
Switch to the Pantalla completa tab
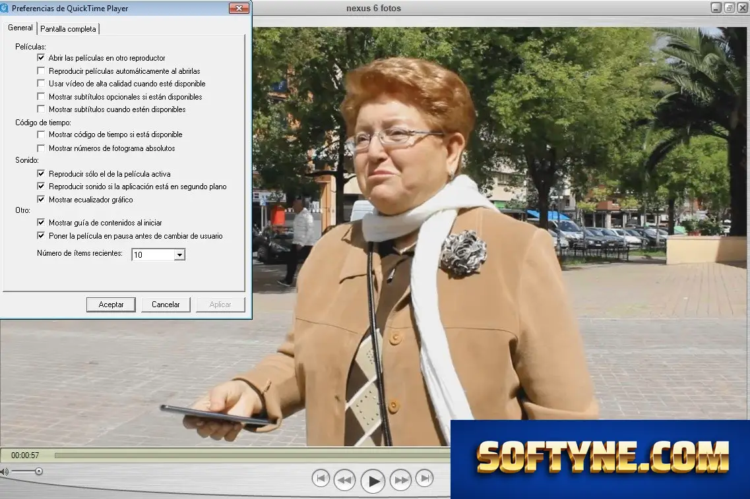68,29
